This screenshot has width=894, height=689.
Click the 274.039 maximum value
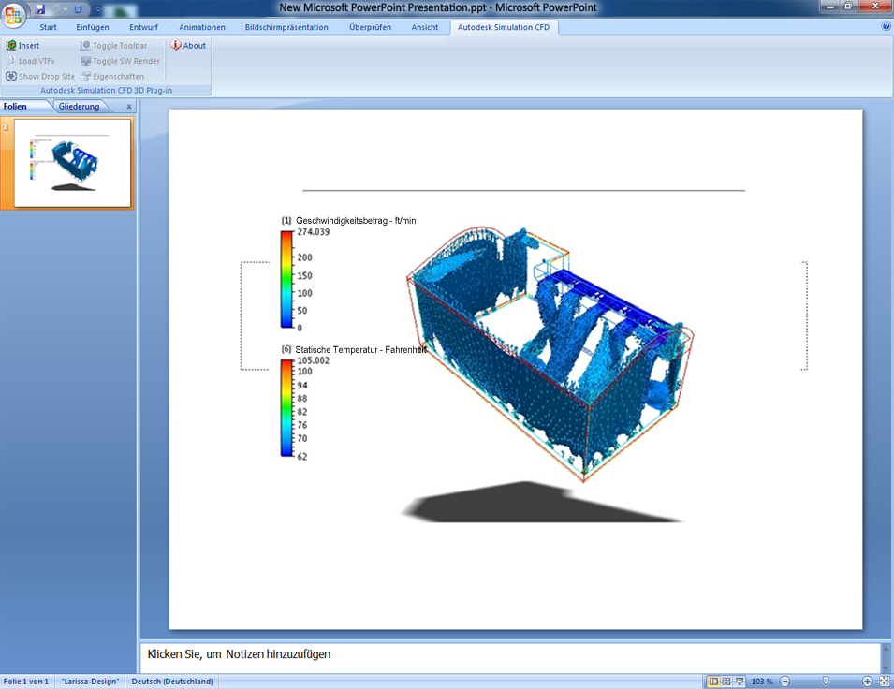coord(314,231)
